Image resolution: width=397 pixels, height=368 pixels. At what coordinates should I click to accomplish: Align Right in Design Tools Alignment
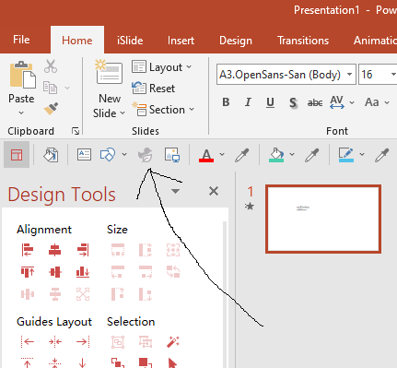click(83, 250)
